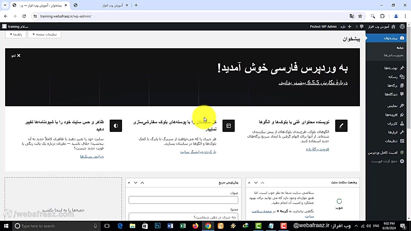Screen dimensions: 411x231
Task: Click the plus 'تازه' new content button
Action: pos(345,27)
